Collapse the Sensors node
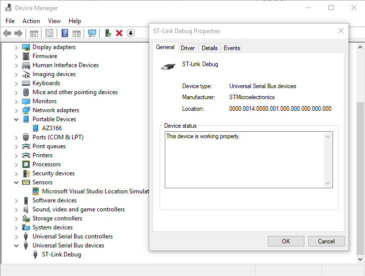The height and width of the screenshot is (276, 365). (x=17, y=182)
